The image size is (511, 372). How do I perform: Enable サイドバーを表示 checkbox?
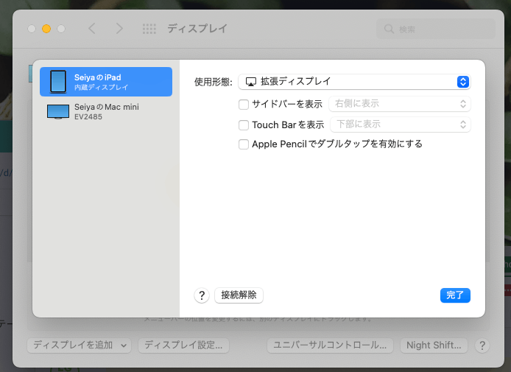244,105
